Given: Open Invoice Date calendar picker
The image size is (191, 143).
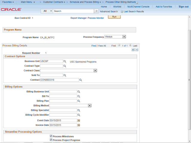Looking at the screenshot, I should [x=79, y=125].
